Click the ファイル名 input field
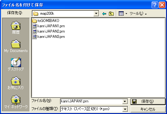This screenshot has height=114, width=167. click(x=91, y=101)
